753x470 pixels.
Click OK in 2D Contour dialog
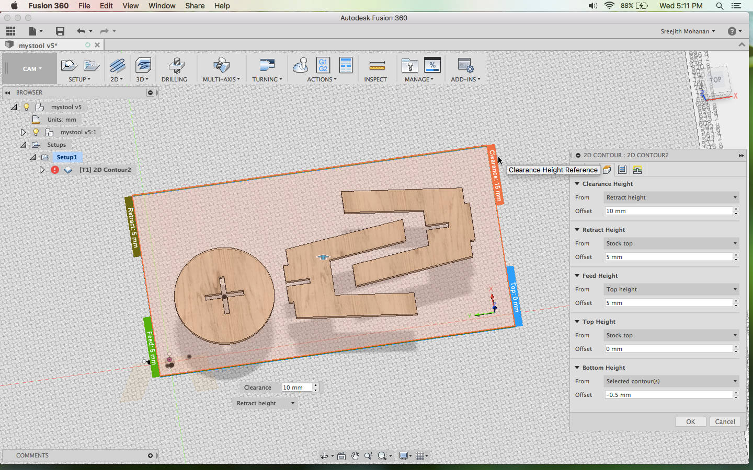click(x=690, y=421)
